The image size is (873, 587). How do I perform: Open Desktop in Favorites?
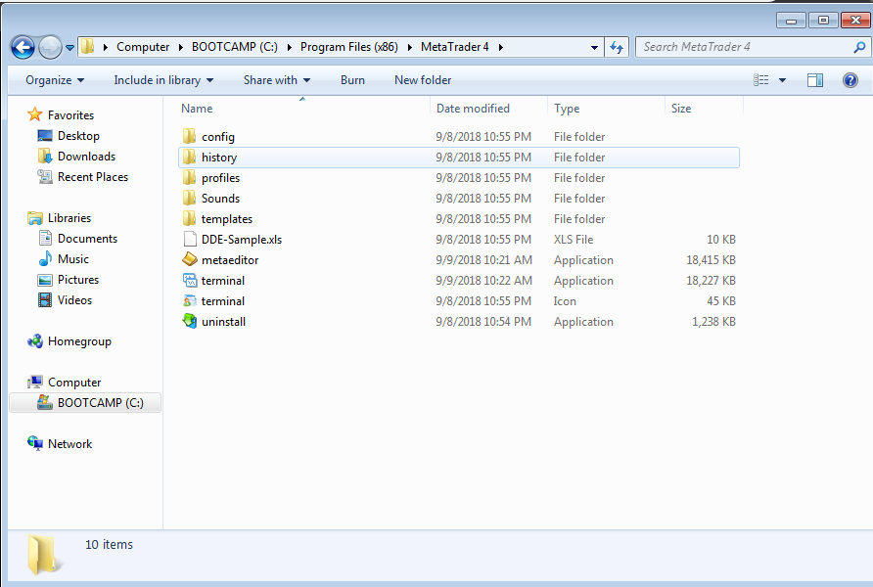(x=78, y=136)
